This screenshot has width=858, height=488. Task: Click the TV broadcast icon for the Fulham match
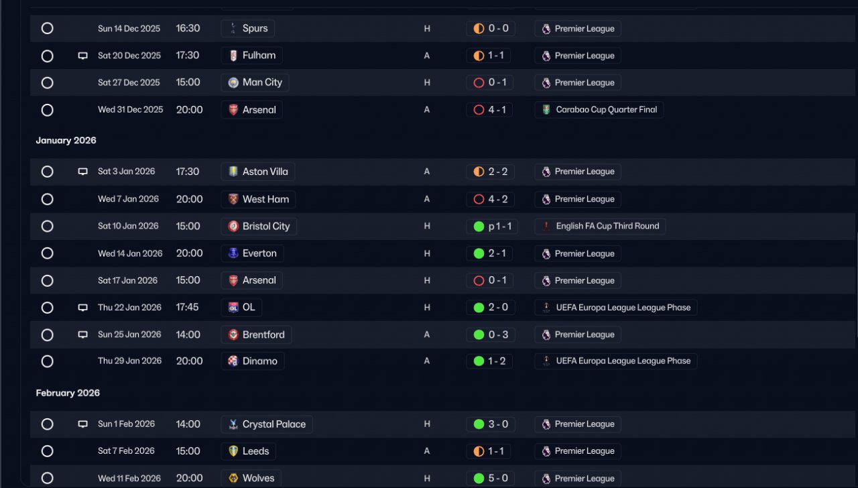pyautogui.click(x=83, y=56)
